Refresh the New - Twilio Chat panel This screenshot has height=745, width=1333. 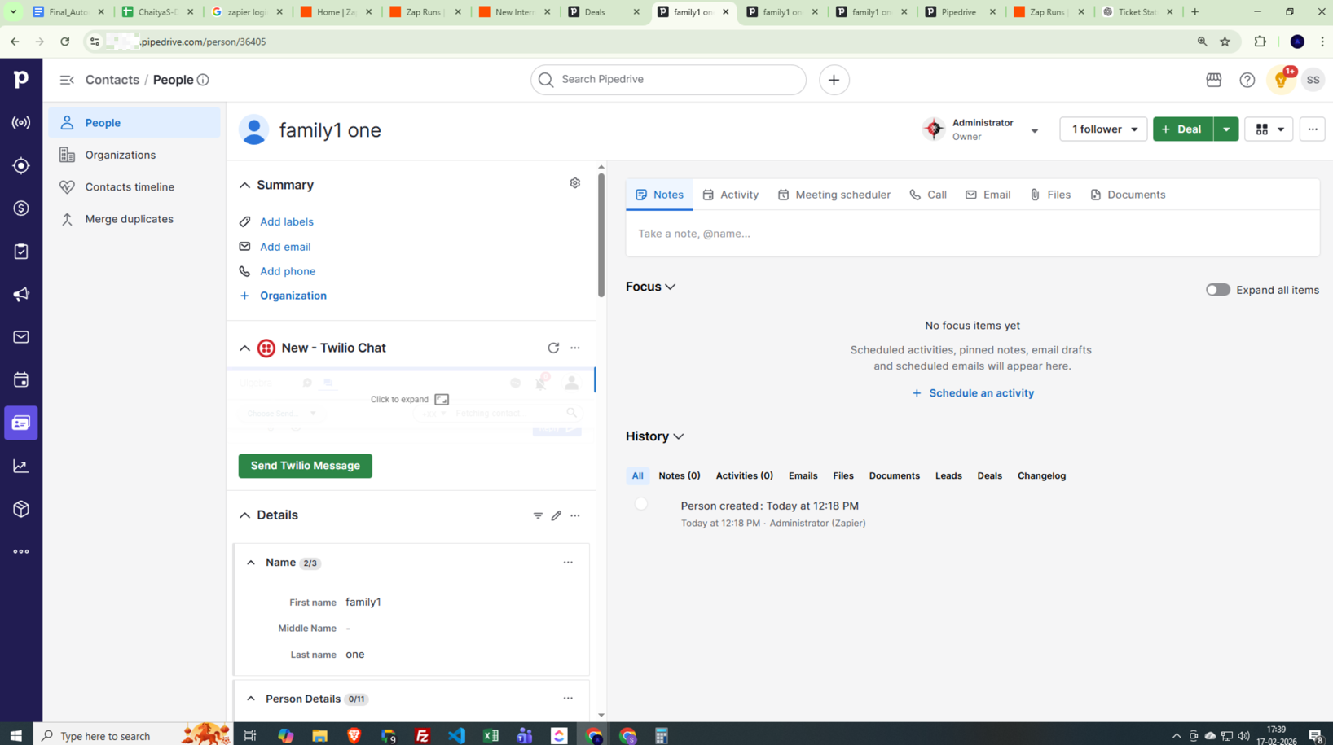(553, 348)
